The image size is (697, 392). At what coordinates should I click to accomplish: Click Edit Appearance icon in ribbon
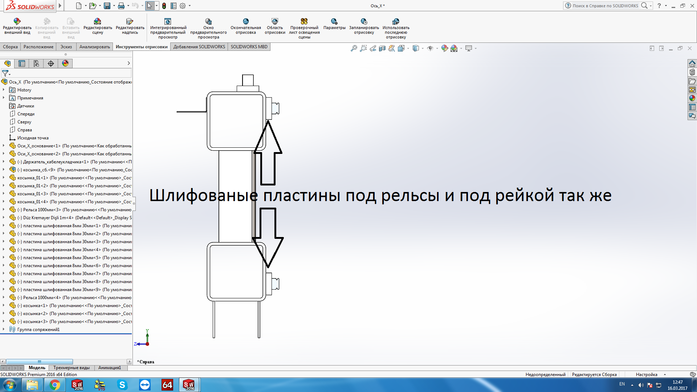17,22
